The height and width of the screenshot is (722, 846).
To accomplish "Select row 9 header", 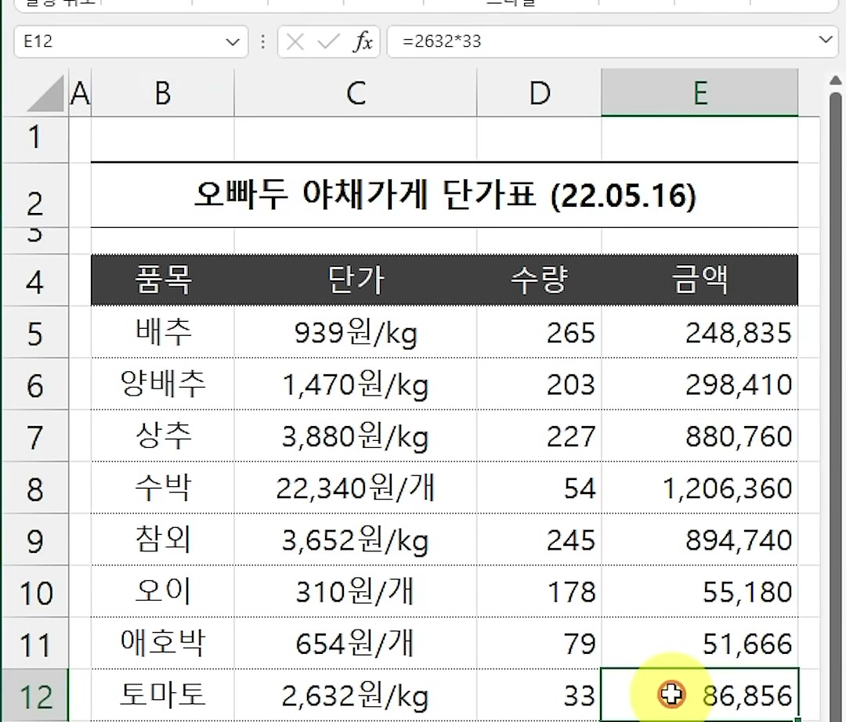I will (34, 539).
